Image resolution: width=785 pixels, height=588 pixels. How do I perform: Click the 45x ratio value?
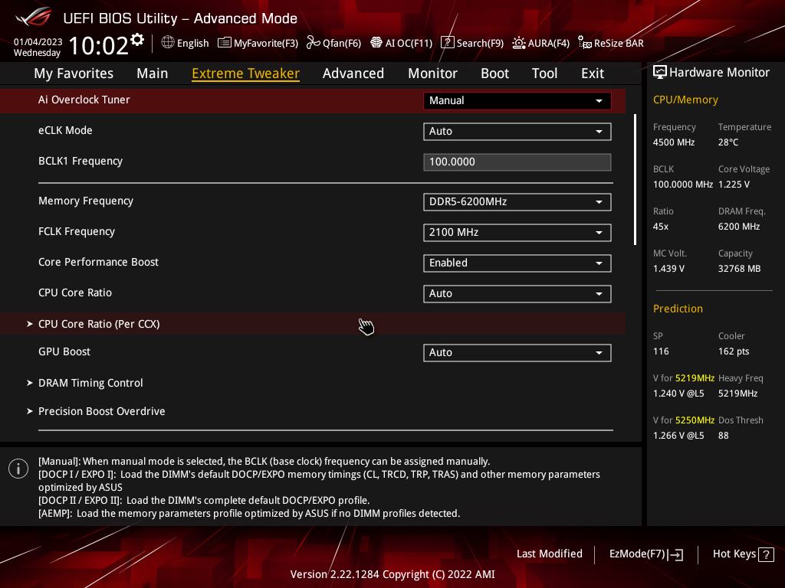[660, 227]
